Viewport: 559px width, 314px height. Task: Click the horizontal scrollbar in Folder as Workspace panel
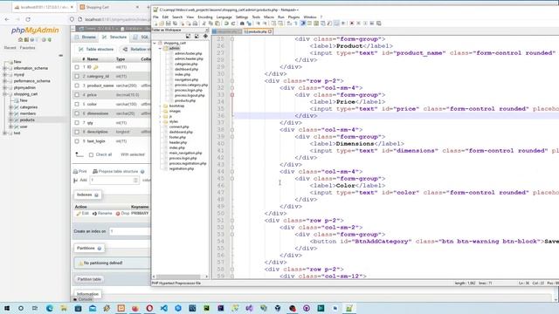(x=177, y=276)
